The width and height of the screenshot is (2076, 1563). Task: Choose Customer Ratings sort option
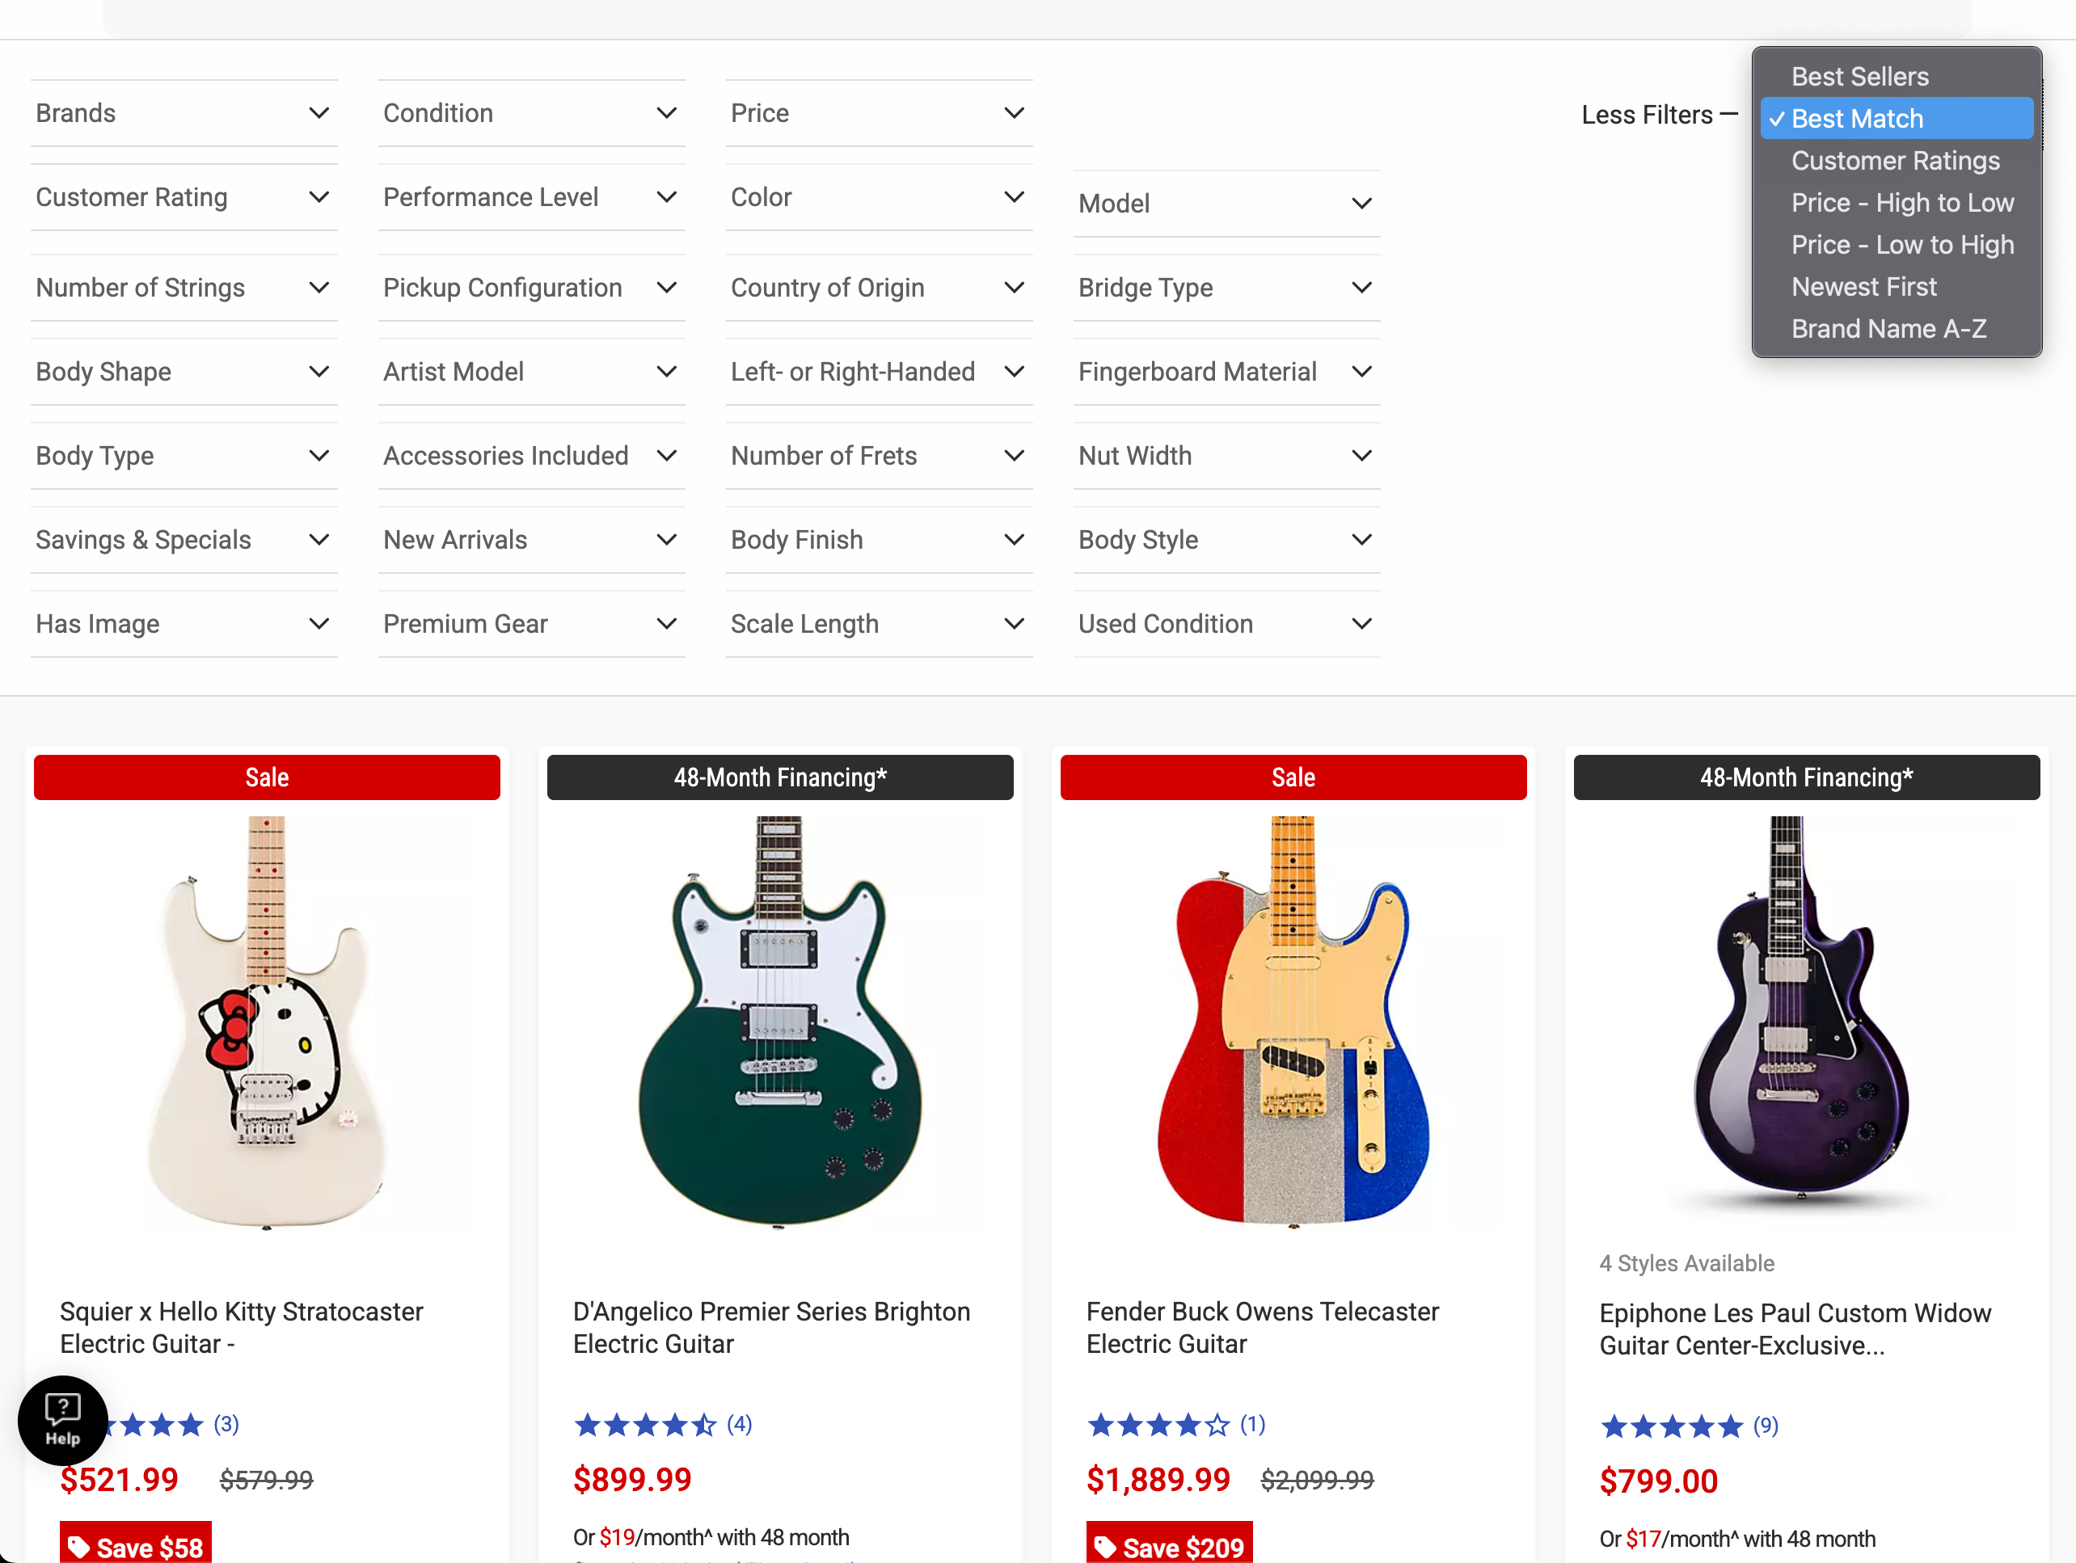click(1895, 161)
